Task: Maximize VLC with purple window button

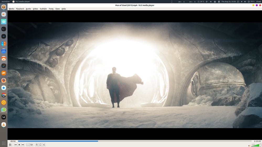Action: 257,5
